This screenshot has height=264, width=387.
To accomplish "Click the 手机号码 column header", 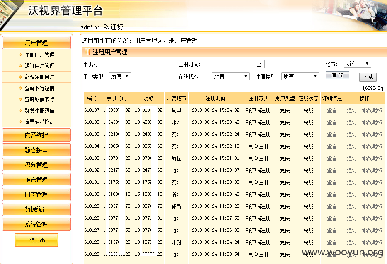I will (116, 98).
